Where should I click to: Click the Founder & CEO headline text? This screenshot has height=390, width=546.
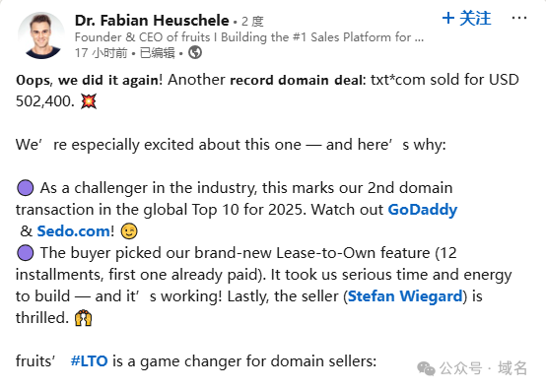[x=249, y=36]
